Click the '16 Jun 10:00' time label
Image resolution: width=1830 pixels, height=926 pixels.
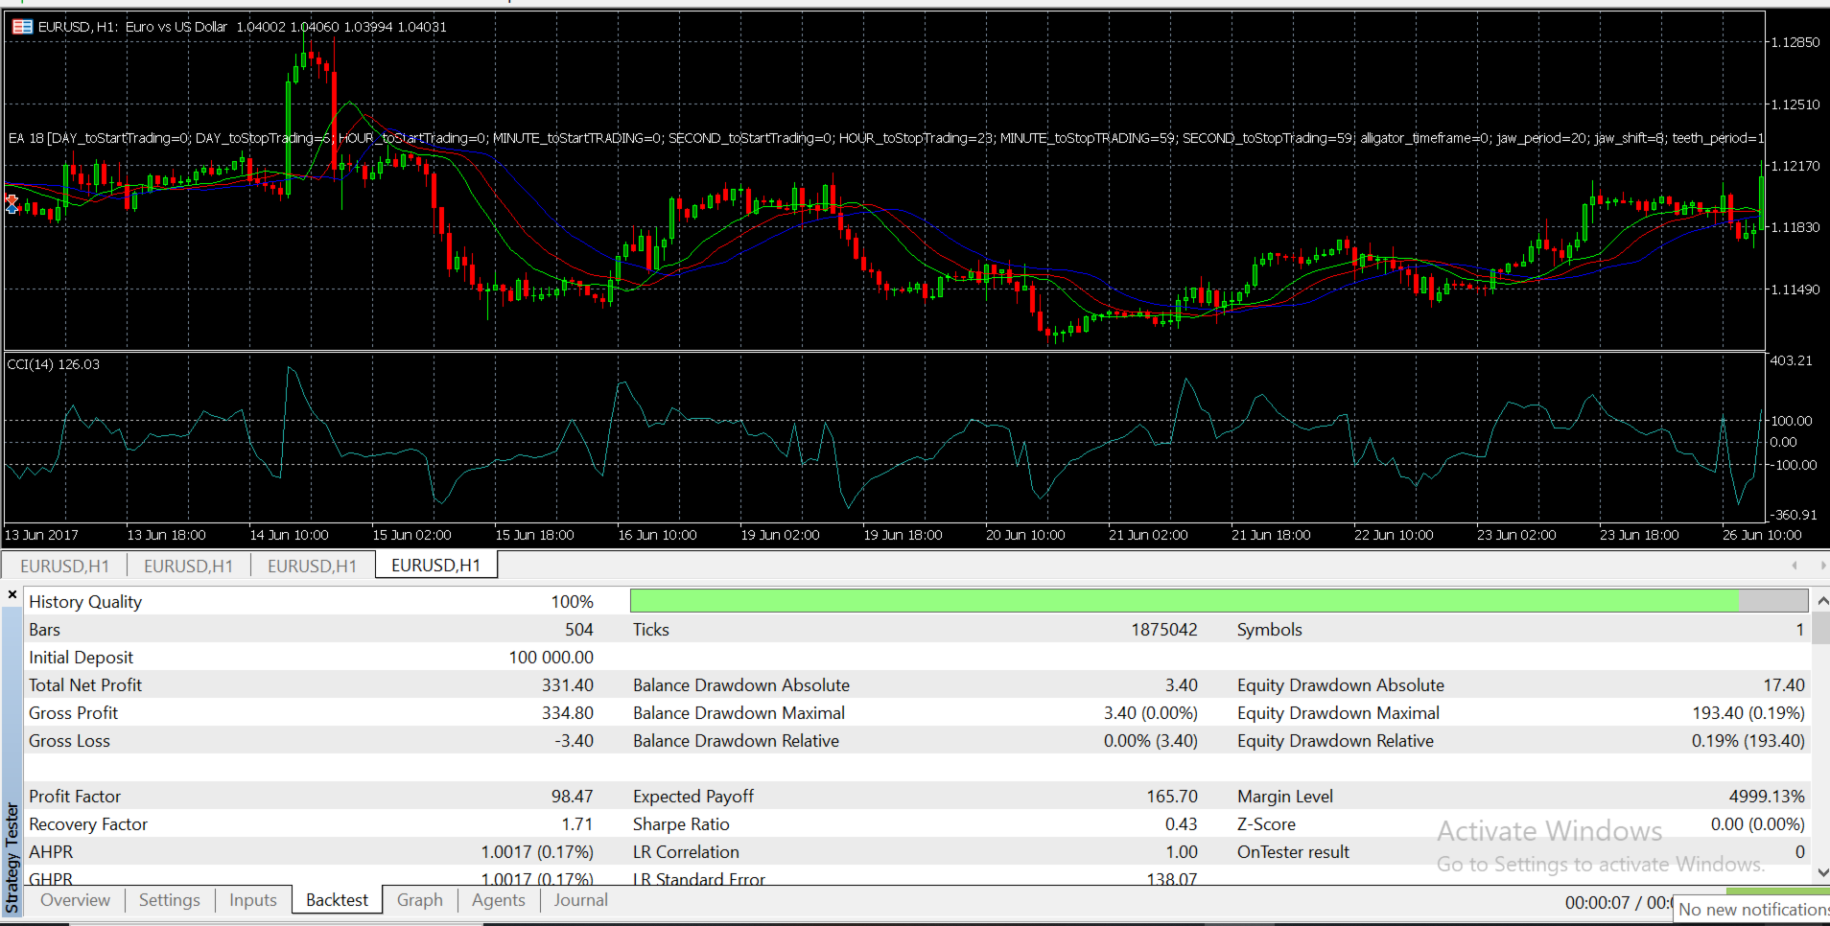tap(658, 535)
